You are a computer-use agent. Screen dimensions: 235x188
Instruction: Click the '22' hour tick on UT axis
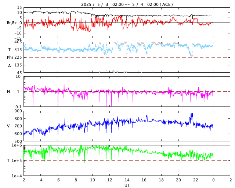[x=196, y=180]
